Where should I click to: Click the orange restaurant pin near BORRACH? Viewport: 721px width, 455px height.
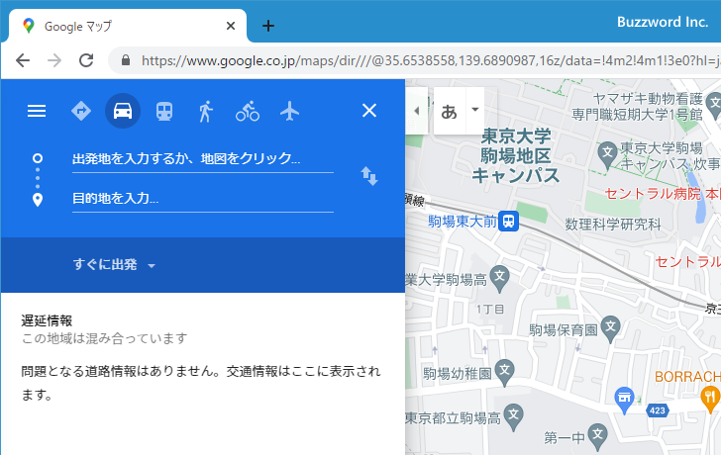(710, 398)
